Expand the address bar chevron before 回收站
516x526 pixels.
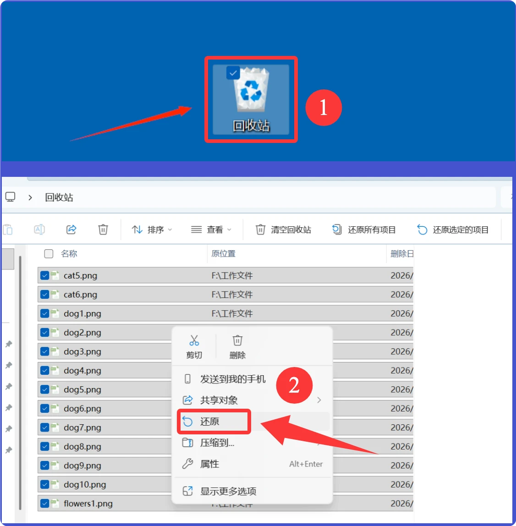point(30,197)
